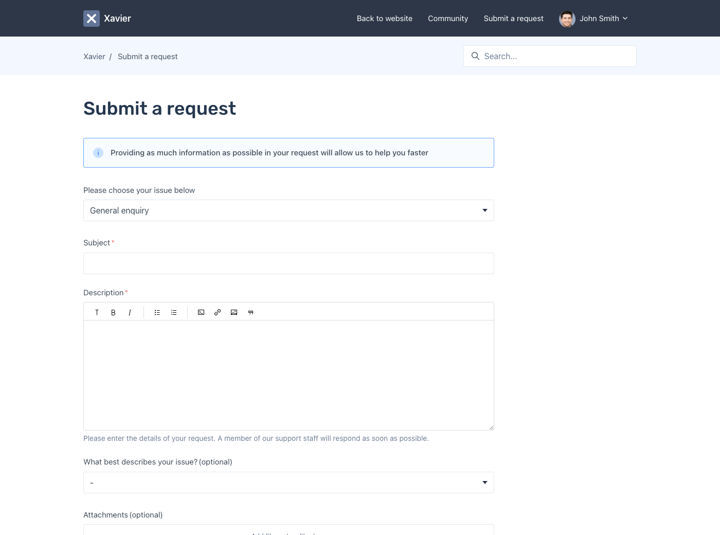Select 'Submit a request' in header navigation
This screenshot has height=535, width=720.
(513, 19)
